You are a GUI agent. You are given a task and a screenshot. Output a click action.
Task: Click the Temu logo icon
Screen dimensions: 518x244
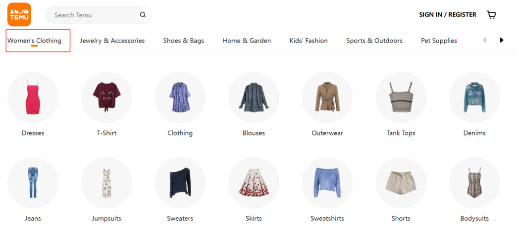(x=19, y=14)
